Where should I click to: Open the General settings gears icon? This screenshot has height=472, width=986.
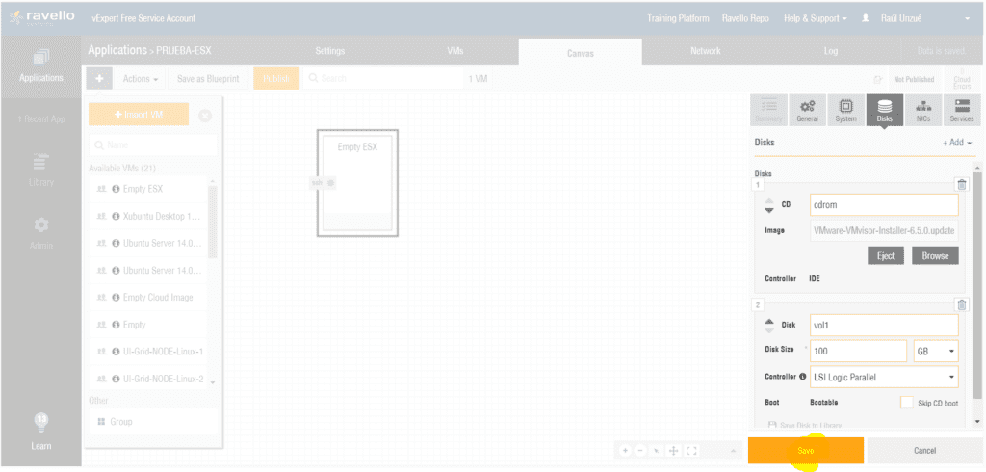pyautogui.click(x=808, y=110)
